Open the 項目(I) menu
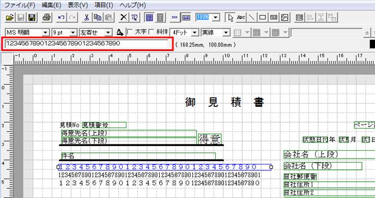The width and height of the screenshot is (375, 198). point(104,5)
